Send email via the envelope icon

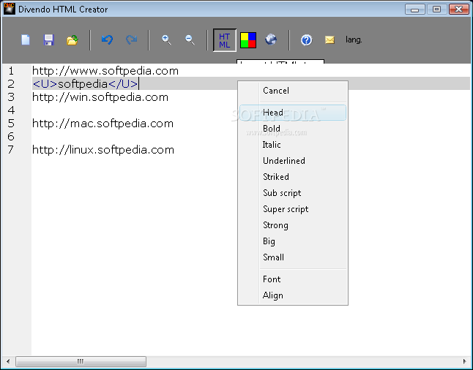[329, 39]
